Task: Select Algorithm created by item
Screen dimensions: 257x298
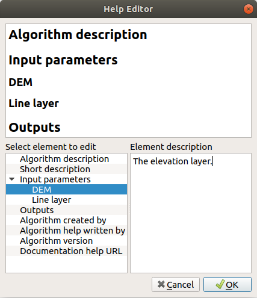Action: (x=66, y=220)
